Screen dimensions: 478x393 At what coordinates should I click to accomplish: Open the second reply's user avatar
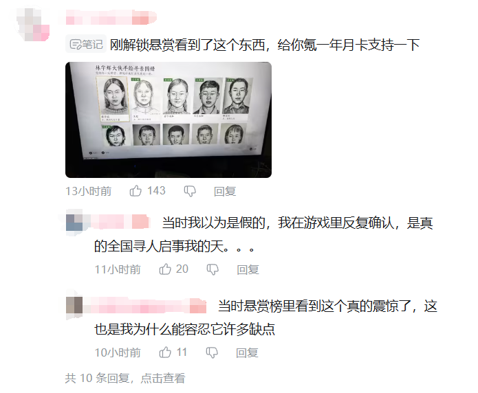(x=74, y=305)
